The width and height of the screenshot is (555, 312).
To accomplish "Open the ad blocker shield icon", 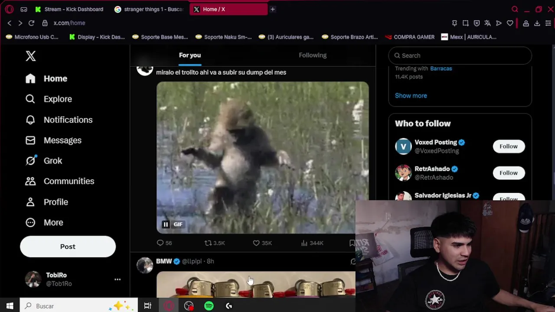I will [477, 23].
